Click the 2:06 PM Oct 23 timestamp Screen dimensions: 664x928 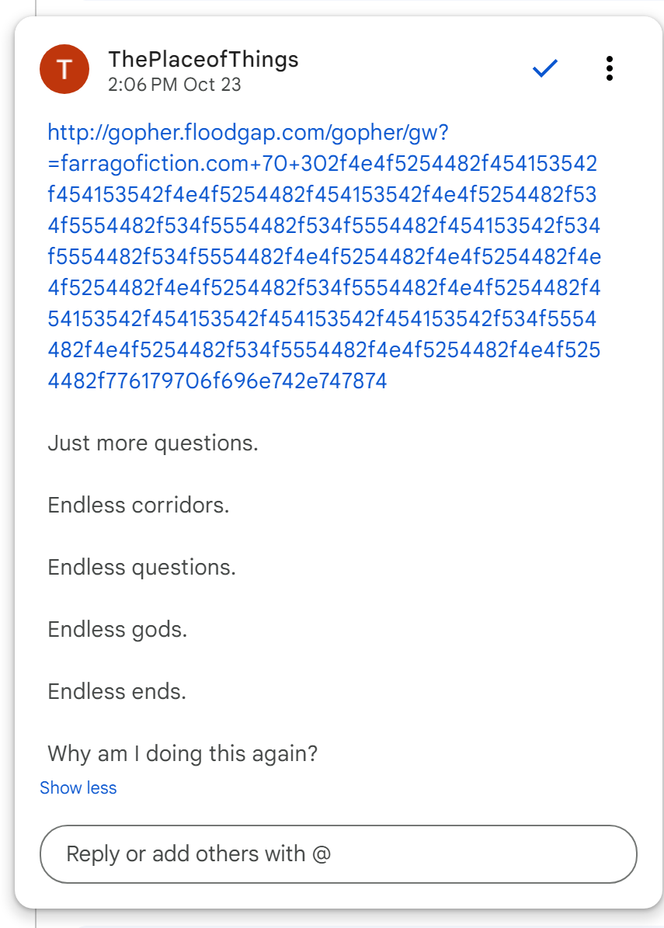pos(175,84)
